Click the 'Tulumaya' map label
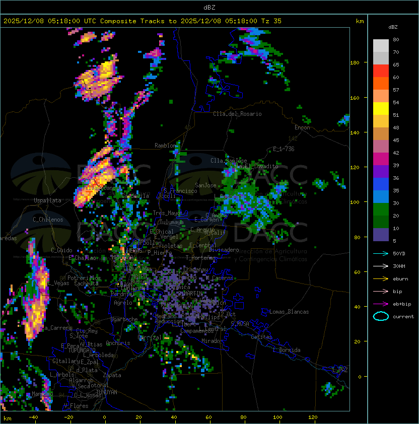Image resolution: width=419 pixels, height=424 pixels. (x=172, y=222)
